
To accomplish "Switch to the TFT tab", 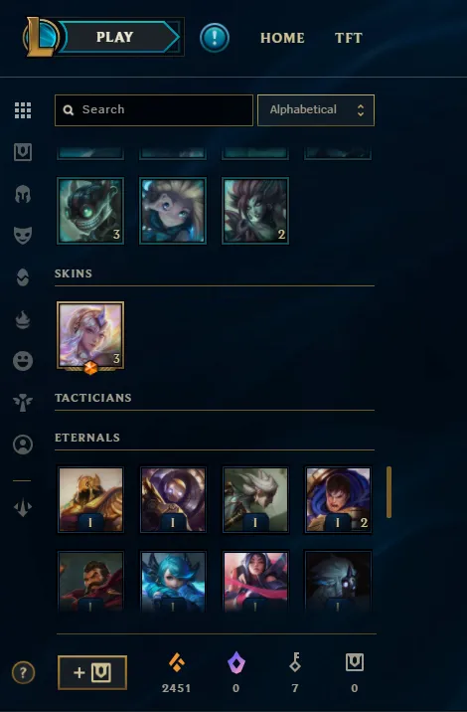I will [349, 38].
